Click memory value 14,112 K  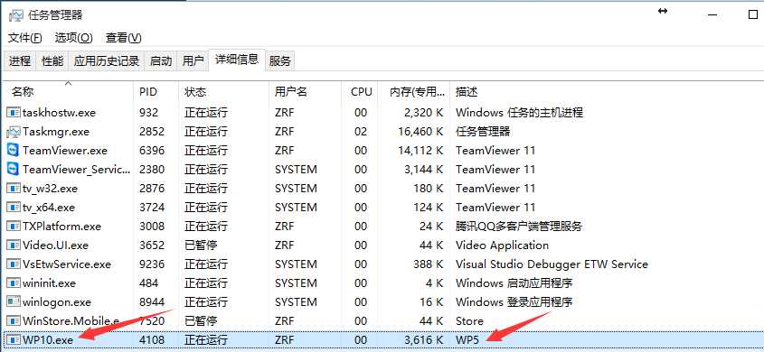tap(420, 151)
